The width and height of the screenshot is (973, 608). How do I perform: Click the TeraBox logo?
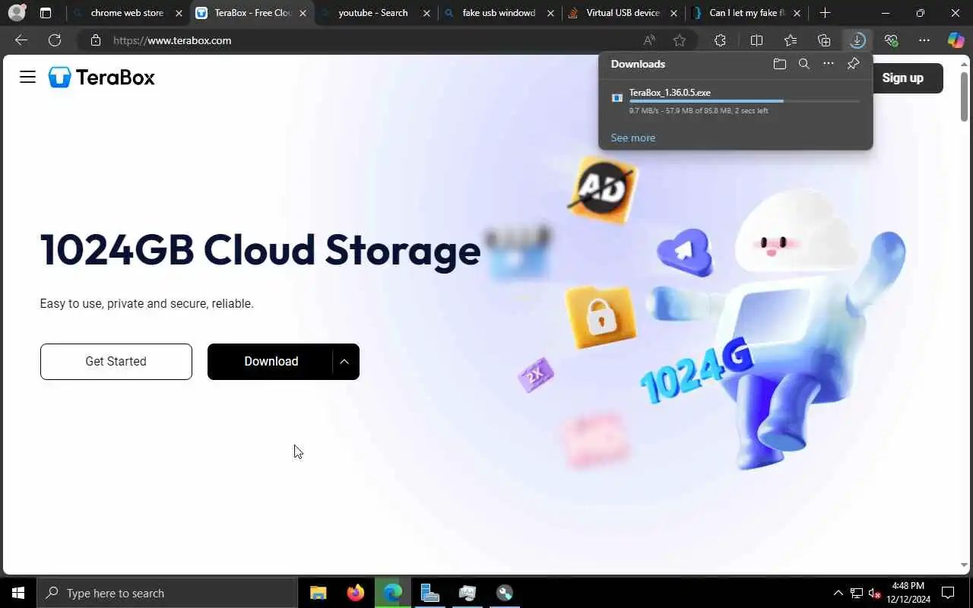[102, 77]
